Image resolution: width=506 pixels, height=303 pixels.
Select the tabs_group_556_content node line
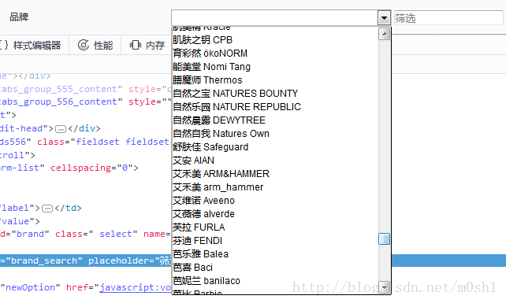[x=86, y=102]
